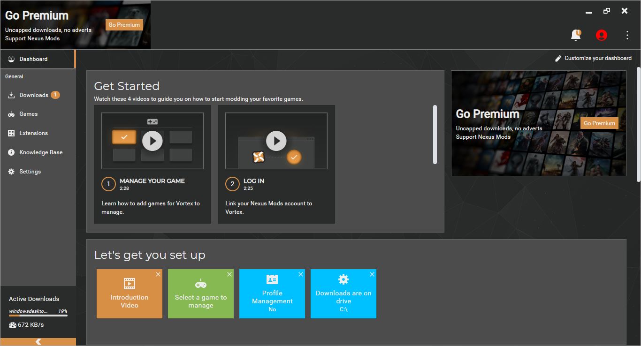Image resolution: width=641 pixels, height=346 pixels.
Task: Click the MANAGE YOUR GAME title text
Action: [x=152, y=181]
